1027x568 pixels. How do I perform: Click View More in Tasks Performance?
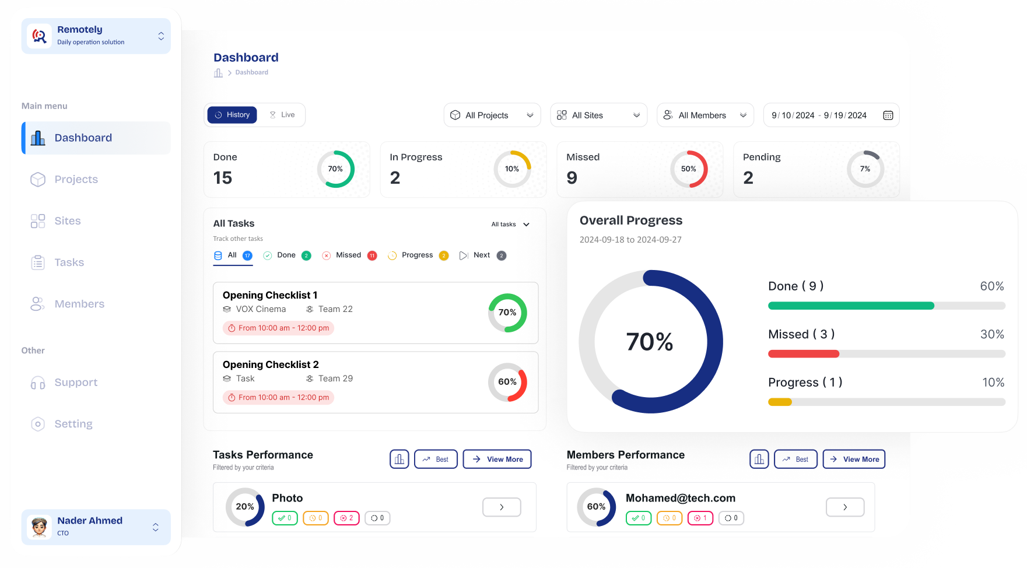pyautogui.click(x=497, y=460)
